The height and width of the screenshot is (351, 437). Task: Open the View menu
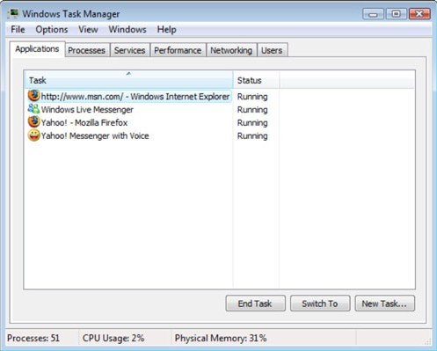(x=88, y=30)
